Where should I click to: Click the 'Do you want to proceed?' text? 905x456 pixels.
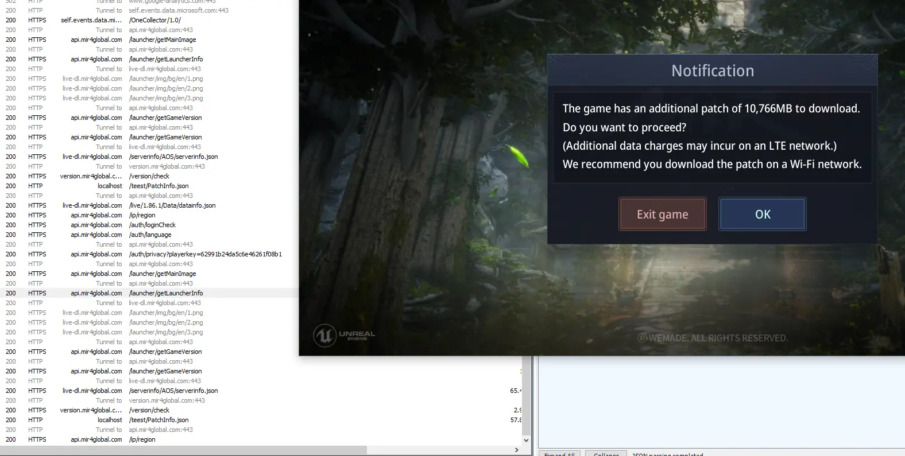(x=624, y=127)
